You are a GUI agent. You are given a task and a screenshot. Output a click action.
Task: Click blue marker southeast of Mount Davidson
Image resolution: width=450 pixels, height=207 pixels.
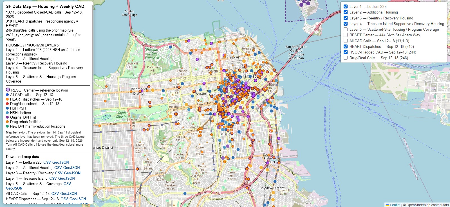(x=185, y=193)
